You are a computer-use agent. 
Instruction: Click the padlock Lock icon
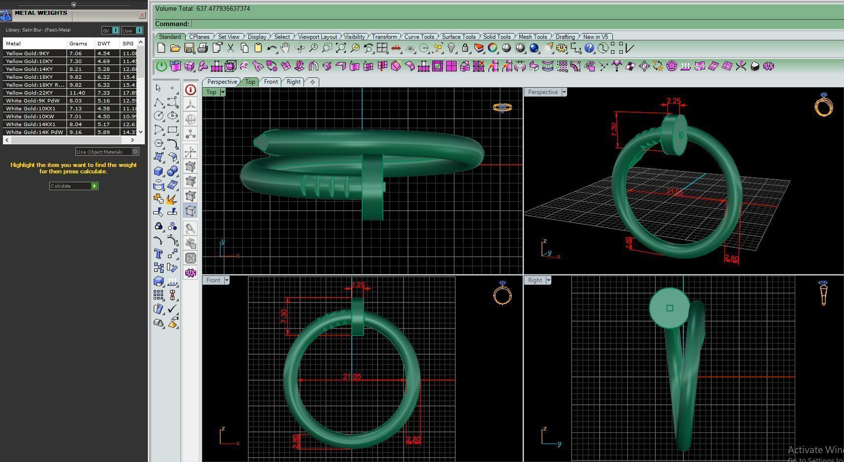point(465,48)
